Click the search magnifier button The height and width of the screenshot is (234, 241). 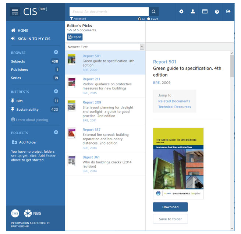pos(154,11)
